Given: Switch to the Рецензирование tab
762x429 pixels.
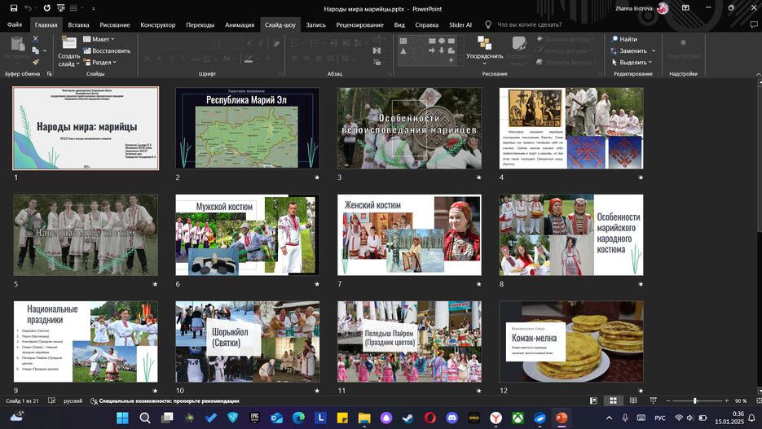Looking at the screenshot, I should coord(359,24).
